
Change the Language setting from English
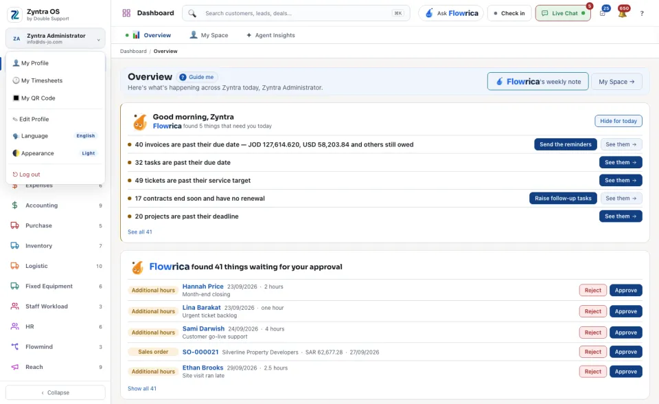(56, 136)
